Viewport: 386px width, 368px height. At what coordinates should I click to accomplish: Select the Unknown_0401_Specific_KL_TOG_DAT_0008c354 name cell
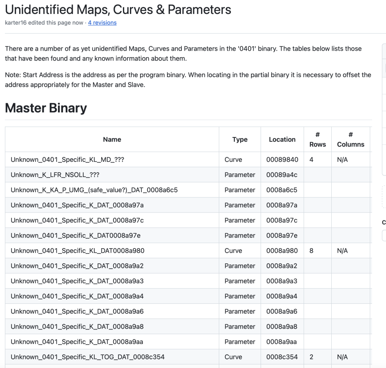(87, 357)
